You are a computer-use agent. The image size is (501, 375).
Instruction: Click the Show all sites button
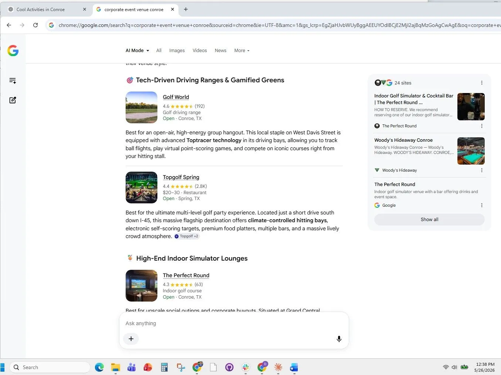click(429, 220)
